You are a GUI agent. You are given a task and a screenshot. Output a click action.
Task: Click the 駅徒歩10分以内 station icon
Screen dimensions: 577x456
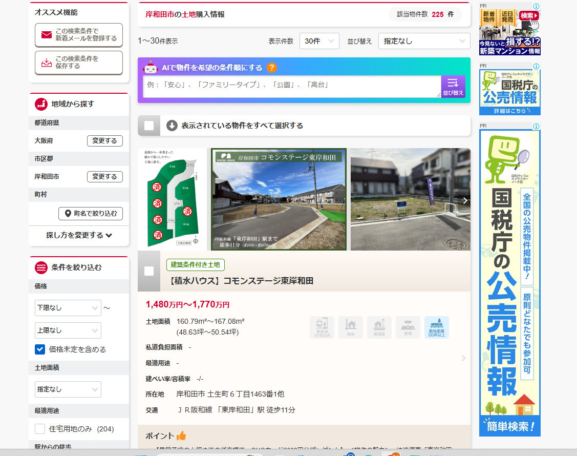322,327
